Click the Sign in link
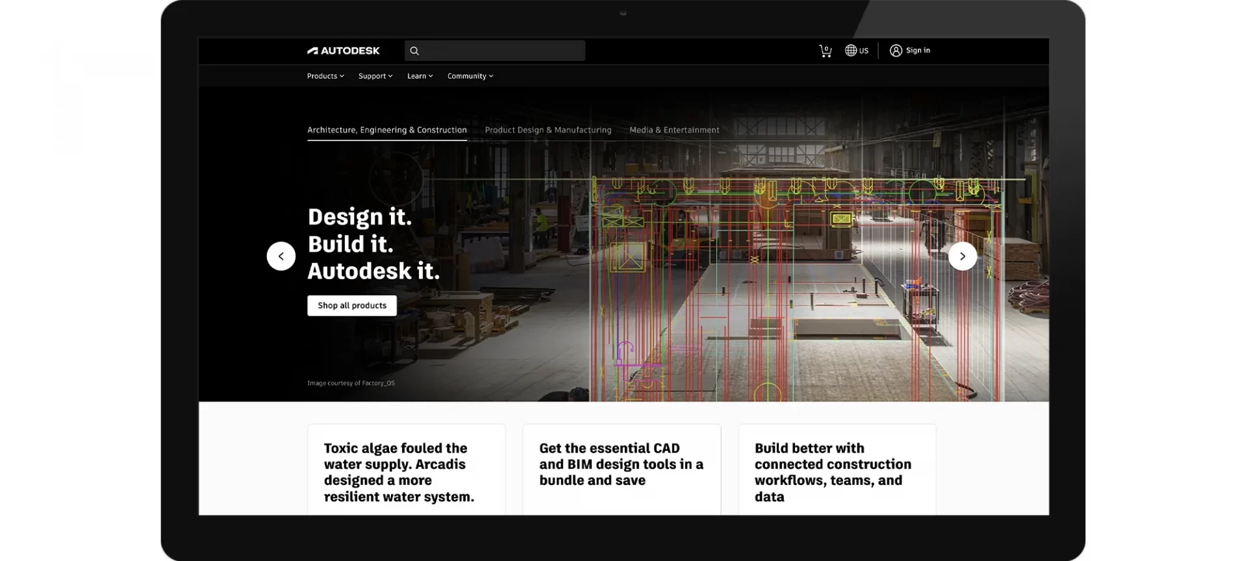The image size is (1247, 561). click(918, 51)
